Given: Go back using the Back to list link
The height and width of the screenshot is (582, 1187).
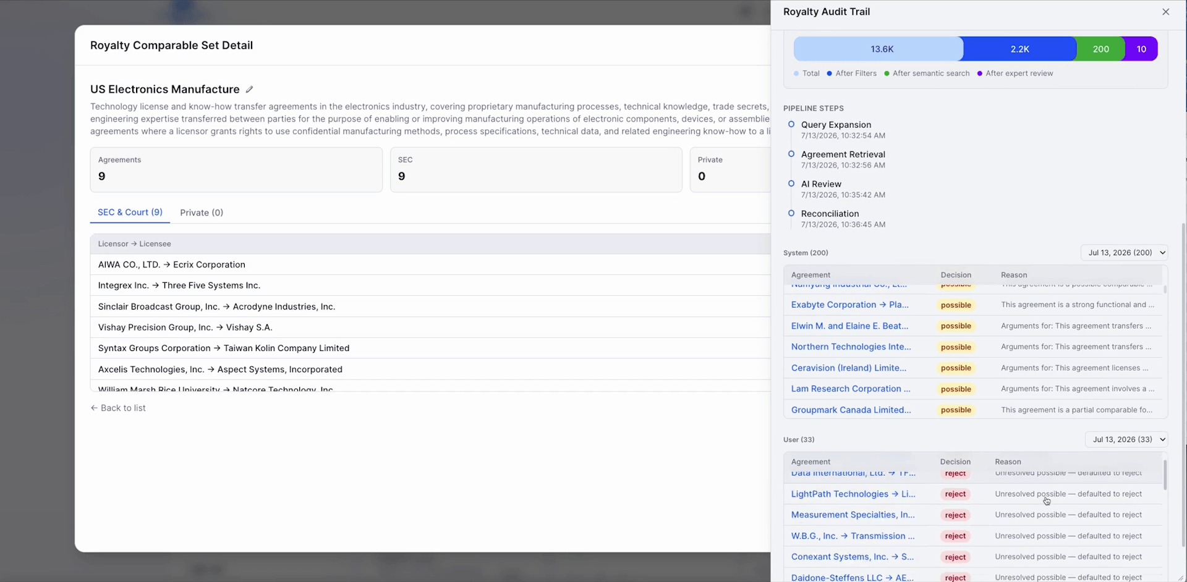Looking at the screenshot, I should pyautogui.click(x=118, y=408).
